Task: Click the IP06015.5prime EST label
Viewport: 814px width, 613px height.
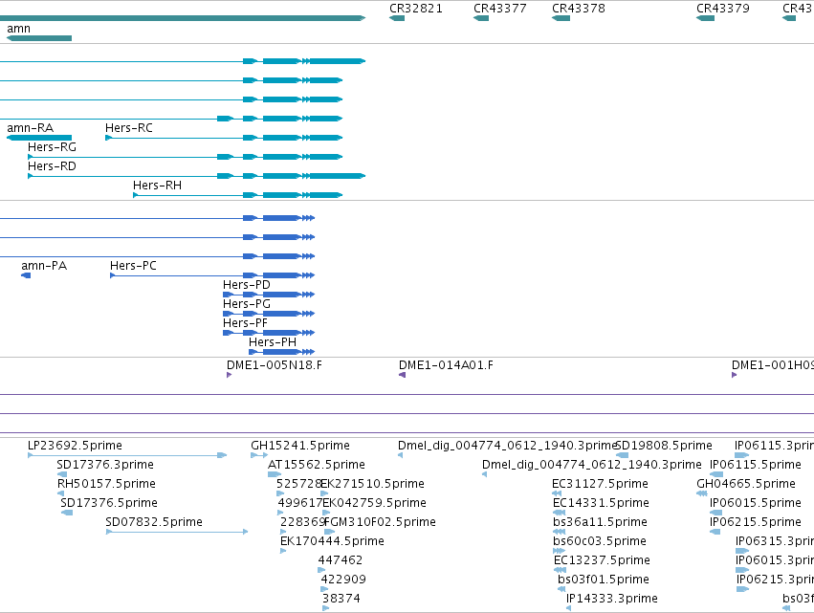Action: point(756,503)
